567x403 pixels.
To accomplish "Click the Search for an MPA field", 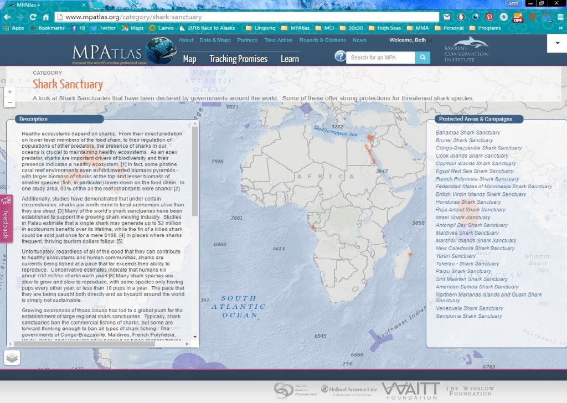I will pyautogui.click(x=381, y=58).
